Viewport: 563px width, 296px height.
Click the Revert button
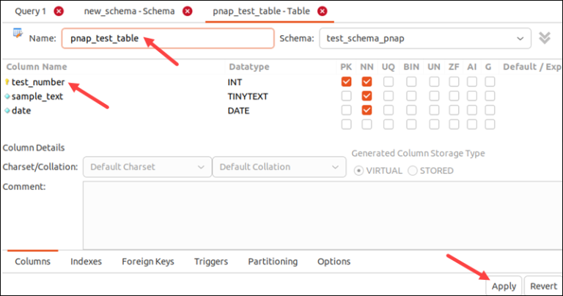point(543,286)
